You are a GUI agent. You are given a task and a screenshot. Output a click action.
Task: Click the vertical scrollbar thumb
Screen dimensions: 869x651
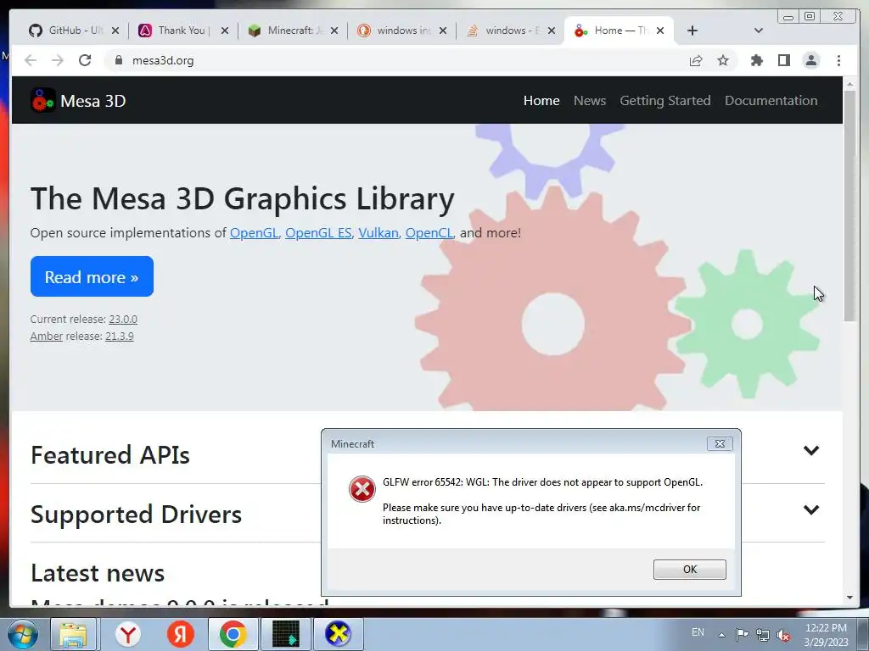click(x=849, y=205)
